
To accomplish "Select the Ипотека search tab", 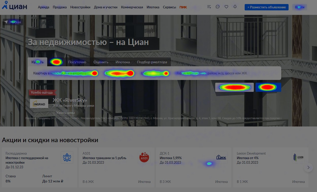I will point(123,62).
